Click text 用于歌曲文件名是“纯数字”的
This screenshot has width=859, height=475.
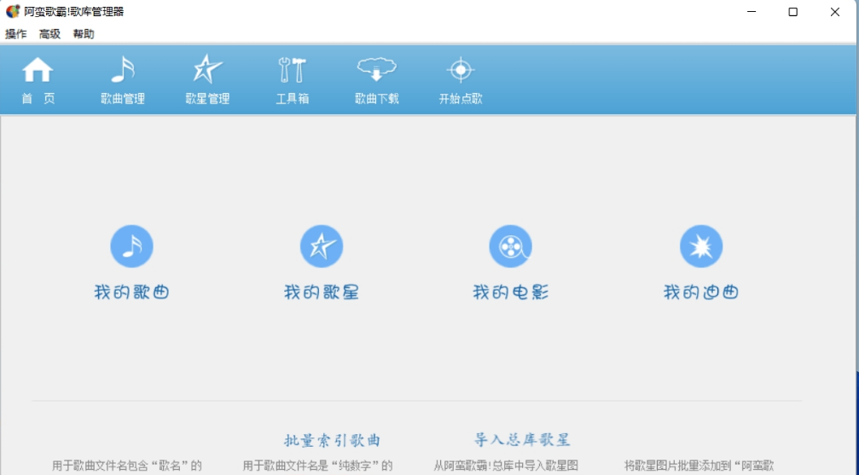[x=317, y=466]
